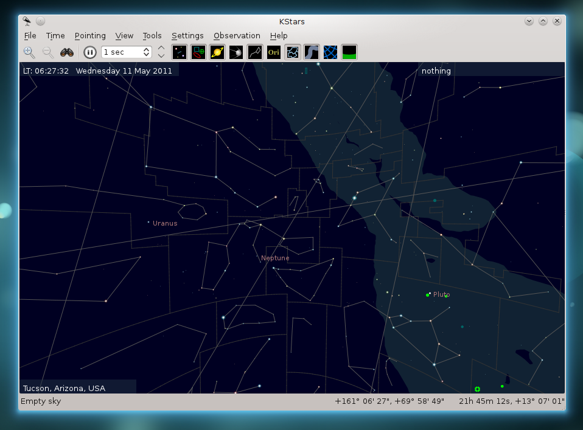Image resolution: width=583 pixels, height=430 pixels.
Task: Toggle solar system objects with Saturn icon
Action: pyautogui.click(x=217, y=52)
